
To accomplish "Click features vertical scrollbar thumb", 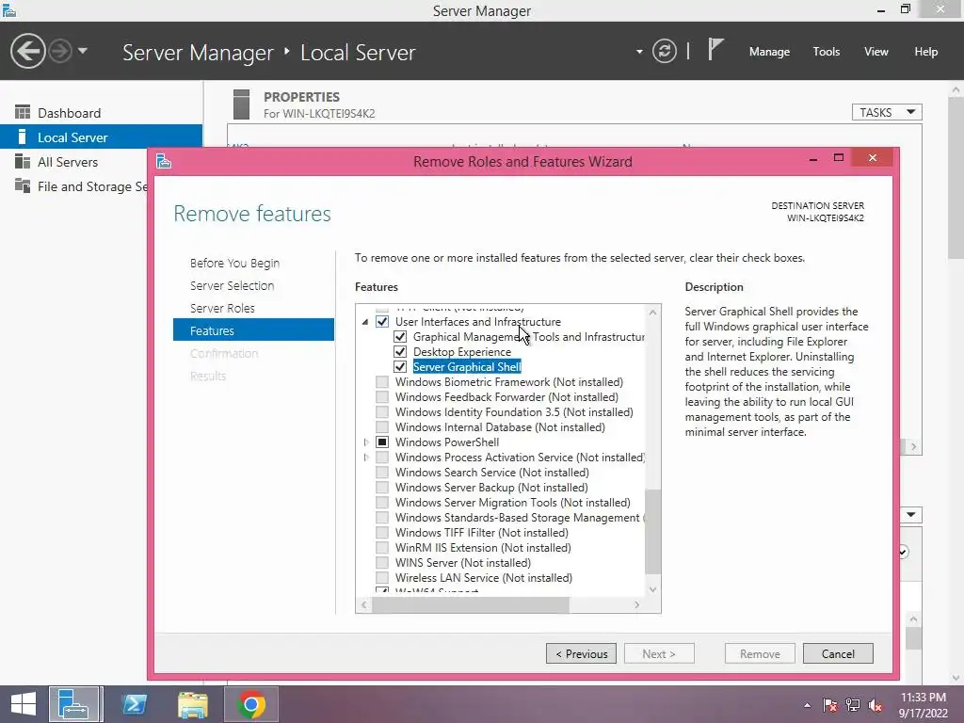I will (653, 532).
